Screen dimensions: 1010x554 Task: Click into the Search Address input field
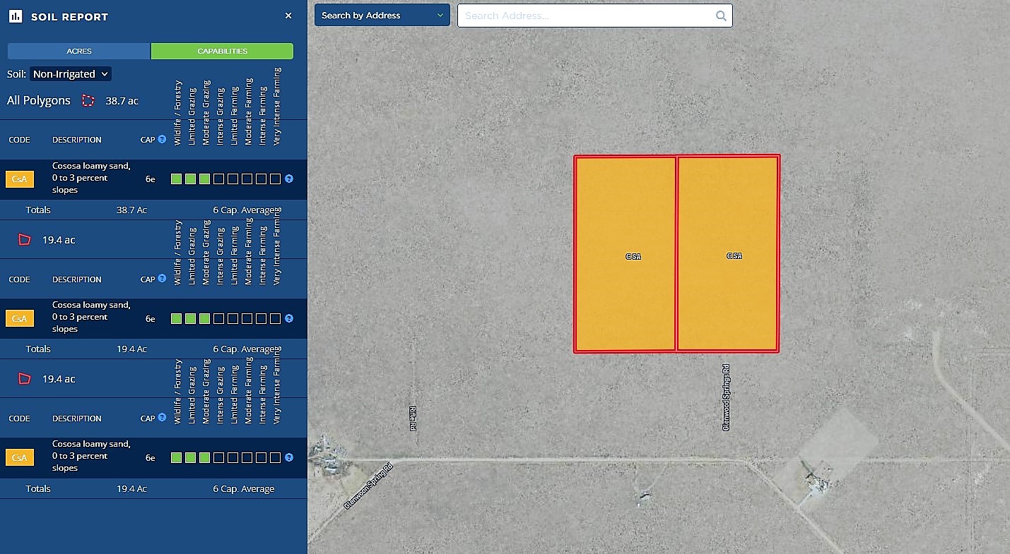(x=587, y=16)
